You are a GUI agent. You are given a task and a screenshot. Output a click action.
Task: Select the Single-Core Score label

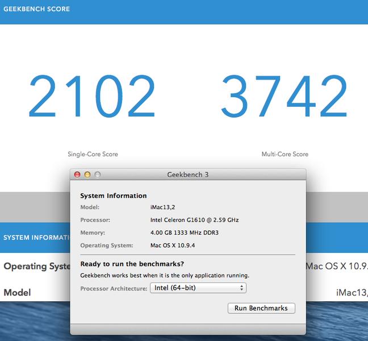point(93,154)
